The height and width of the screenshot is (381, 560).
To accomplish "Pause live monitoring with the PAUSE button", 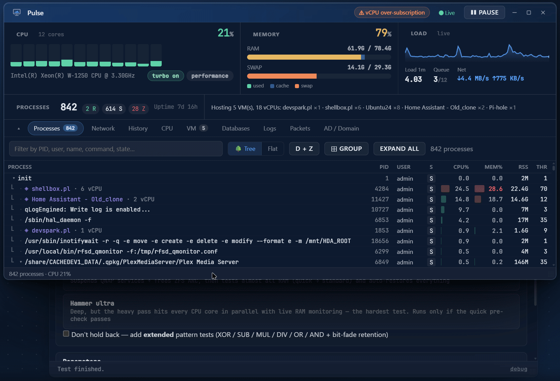I will pyautogui.click(x=484, y=13).
